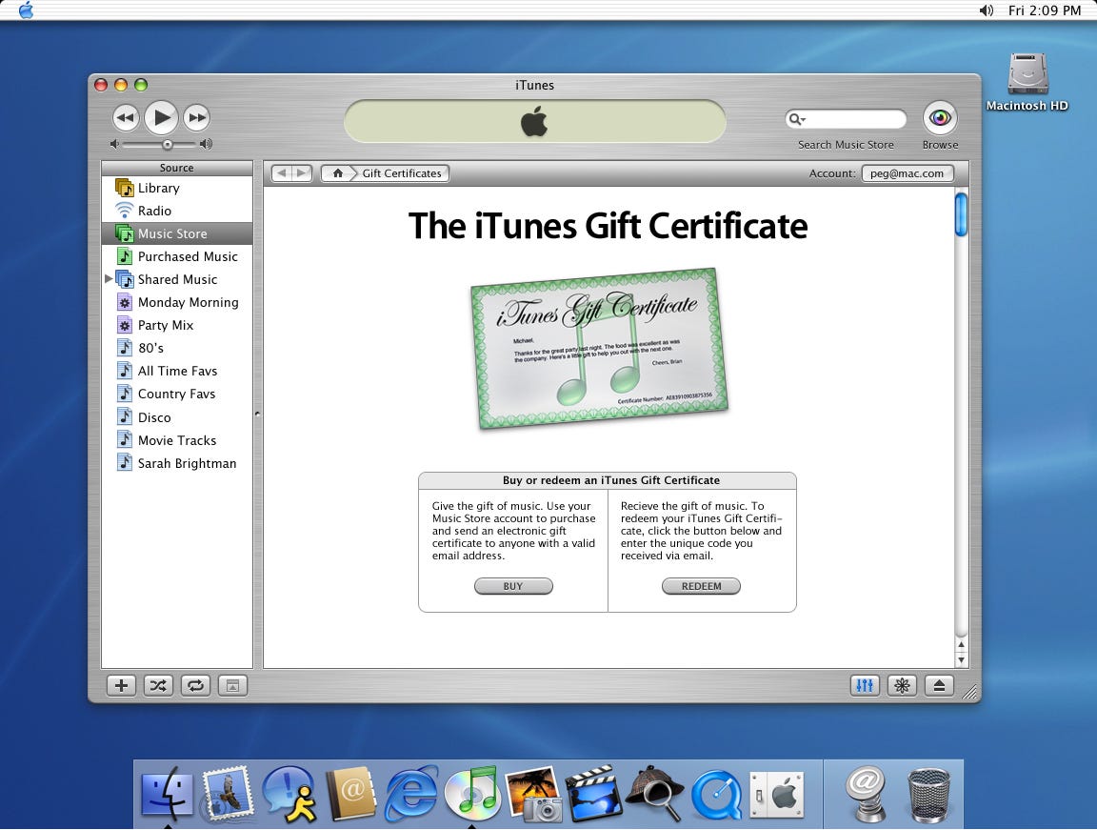Click the peg@mac.com account button
1097x830 pixels.
pyautogui.click(x=908, y=172)
